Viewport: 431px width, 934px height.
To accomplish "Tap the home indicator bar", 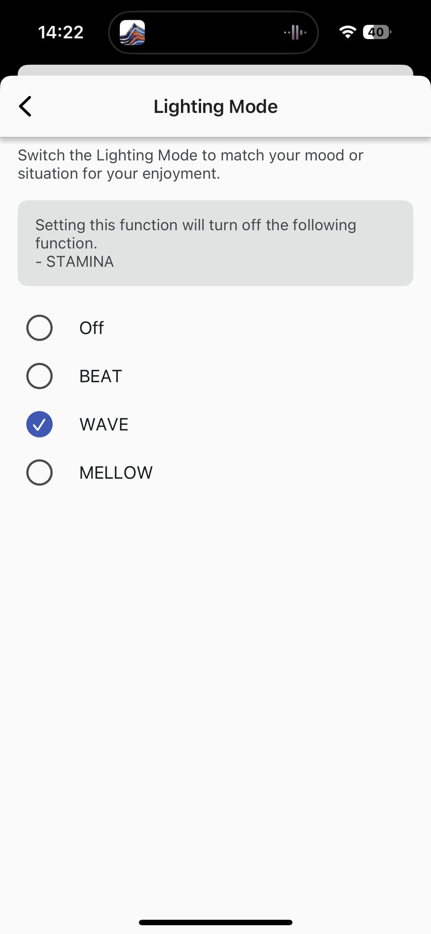I will [215, 922].
